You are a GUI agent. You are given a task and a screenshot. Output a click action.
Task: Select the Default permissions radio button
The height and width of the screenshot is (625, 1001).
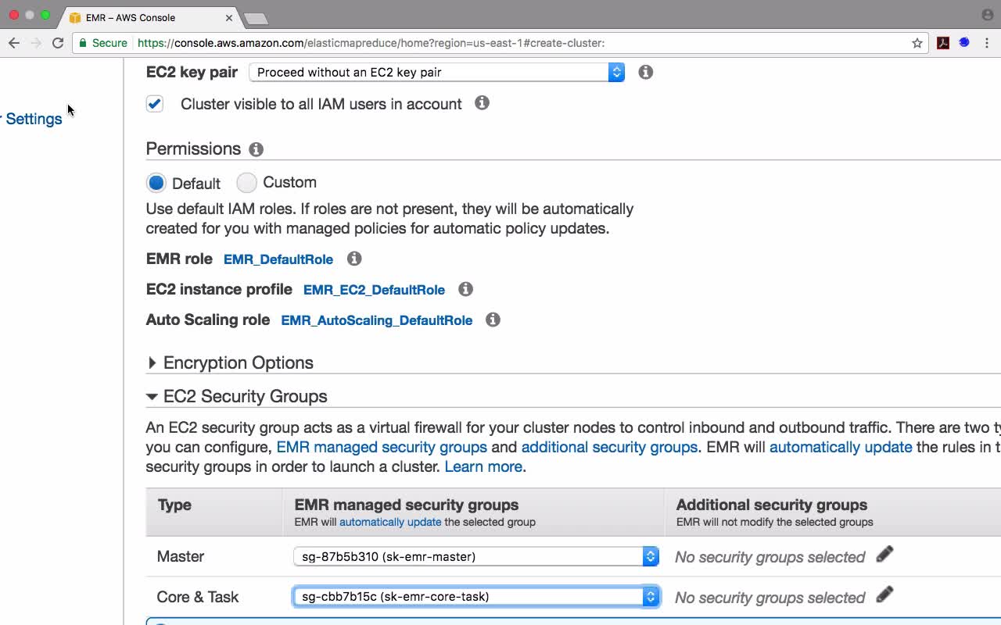point(156,183)
